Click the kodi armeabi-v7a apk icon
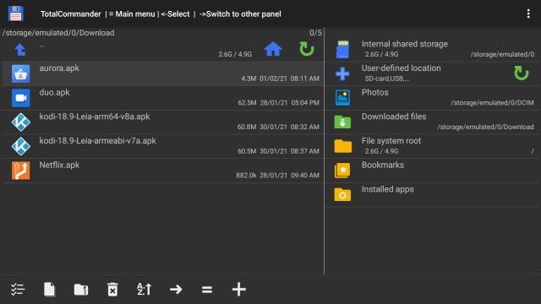Image resolution: width=541 pixels, height=304 pixels. coord(20,146)
